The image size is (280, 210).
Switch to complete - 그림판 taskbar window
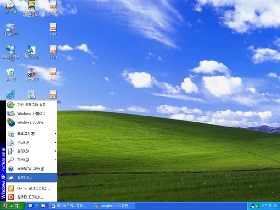(x=114, y=206)
